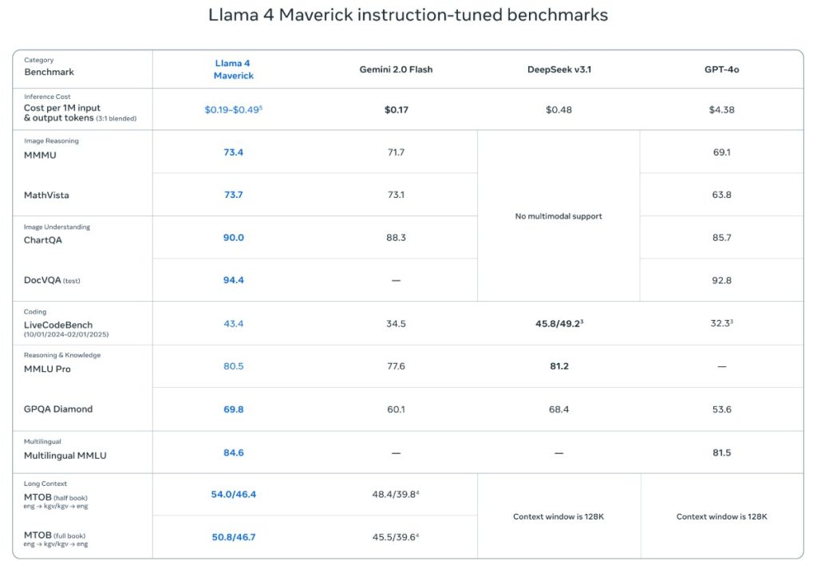Click DeepSeek Context window is 128K cell
The height and width of the screenshot is (561, 817).
pyautogui.click(x=558, y=516)
